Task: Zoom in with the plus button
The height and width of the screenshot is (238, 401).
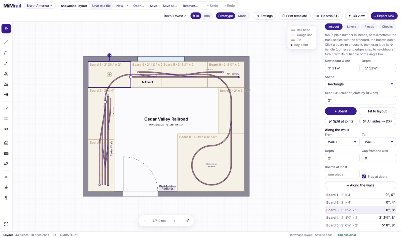Action: pyautogui.click(x=174, y=221)
